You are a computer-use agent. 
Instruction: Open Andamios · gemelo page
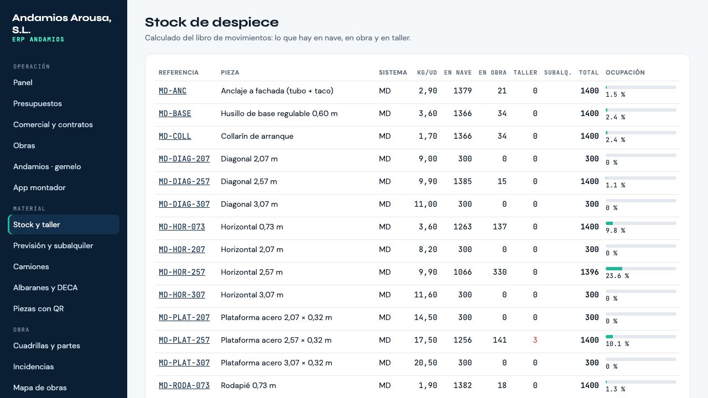[64, 166]
